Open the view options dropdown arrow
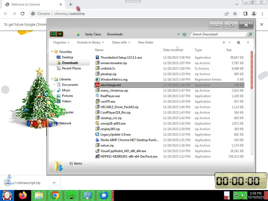The height and width of the screenshot is (201, 268). (230, 42)
